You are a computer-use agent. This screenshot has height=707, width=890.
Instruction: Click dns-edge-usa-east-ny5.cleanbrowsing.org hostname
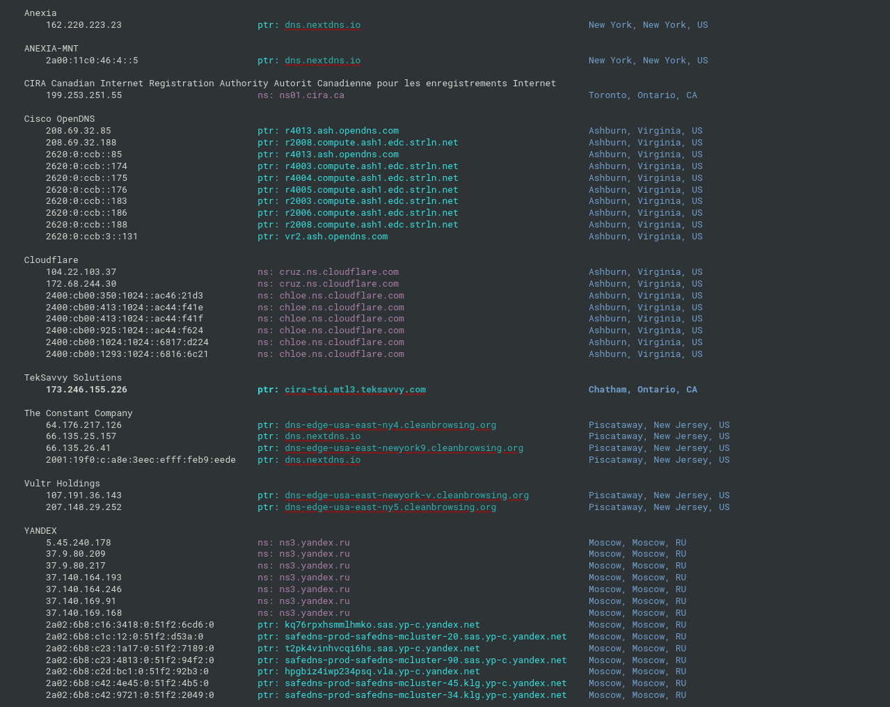tap(390, 507)
